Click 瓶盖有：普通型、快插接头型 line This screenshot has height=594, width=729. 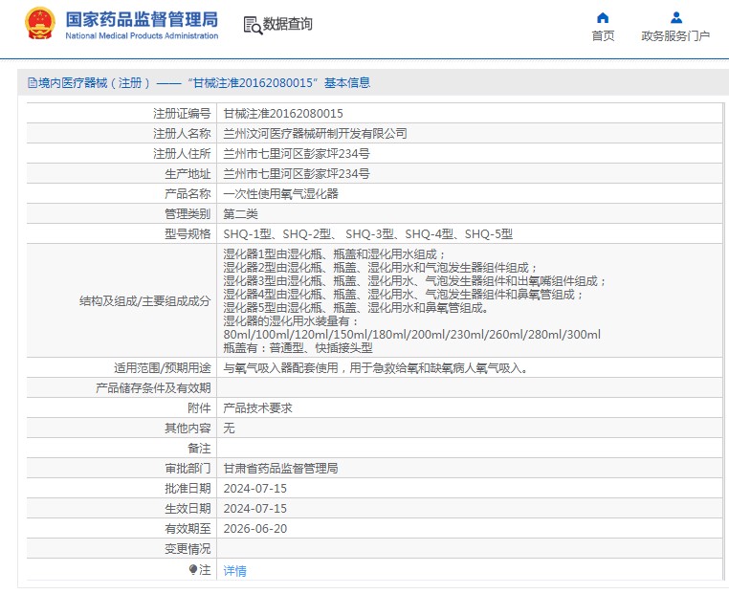(298, 347)
